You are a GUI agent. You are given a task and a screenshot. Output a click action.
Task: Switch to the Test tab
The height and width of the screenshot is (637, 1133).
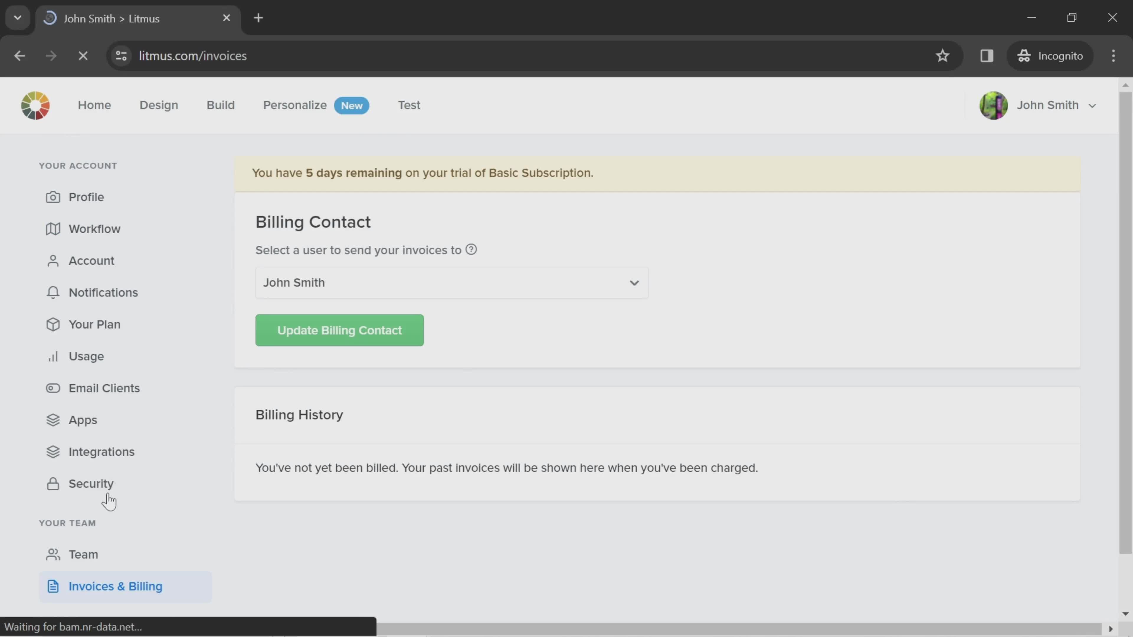click(x=409, y=105)
